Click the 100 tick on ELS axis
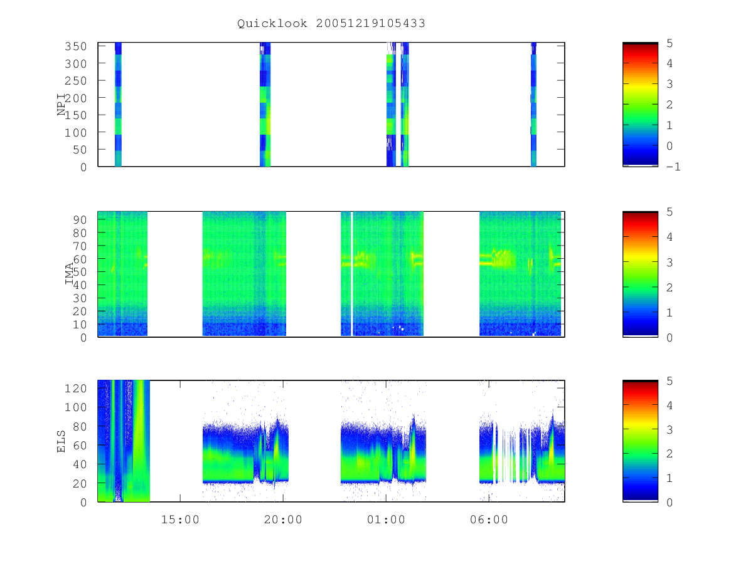Image resolution: width=753 pixels, height=564 pixels. (x=77, y=407)
